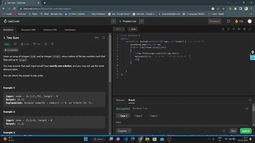Open File Explorer from the taskbar
Image resolution: width=255 pixels, height=143 pixels.
point(147,139)
